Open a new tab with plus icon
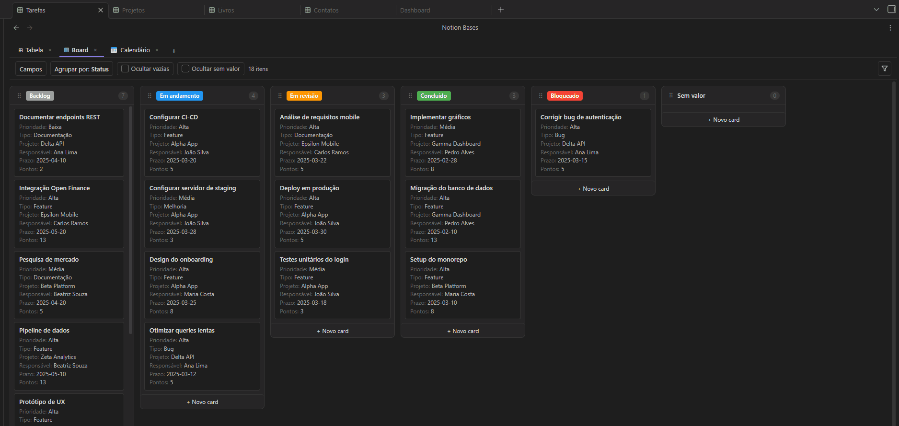 click(x=501, y=10)
